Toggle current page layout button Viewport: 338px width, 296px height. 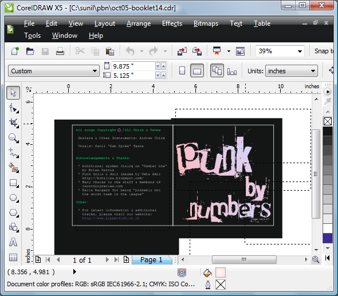(x=232, y=71)
